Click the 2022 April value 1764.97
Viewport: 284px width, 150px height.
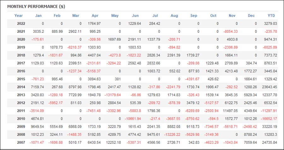94,24
